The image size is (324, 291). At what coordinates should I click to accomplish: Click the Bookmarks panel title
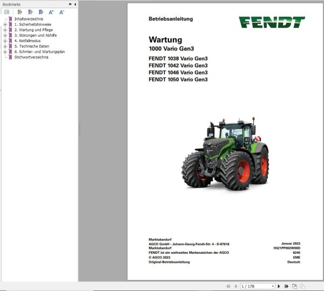11,4
